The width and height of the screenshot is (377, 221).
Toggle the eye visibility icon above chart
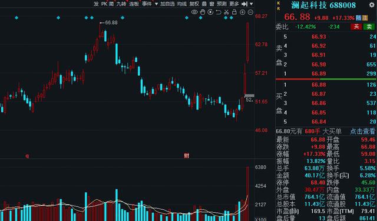pyautogui.click(x=194, y=12)
